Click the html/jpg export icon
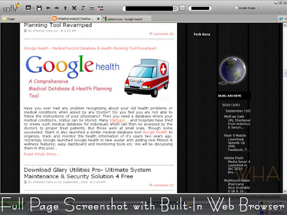This screenshot has height=215, width=287. click(x=100, y=8)
